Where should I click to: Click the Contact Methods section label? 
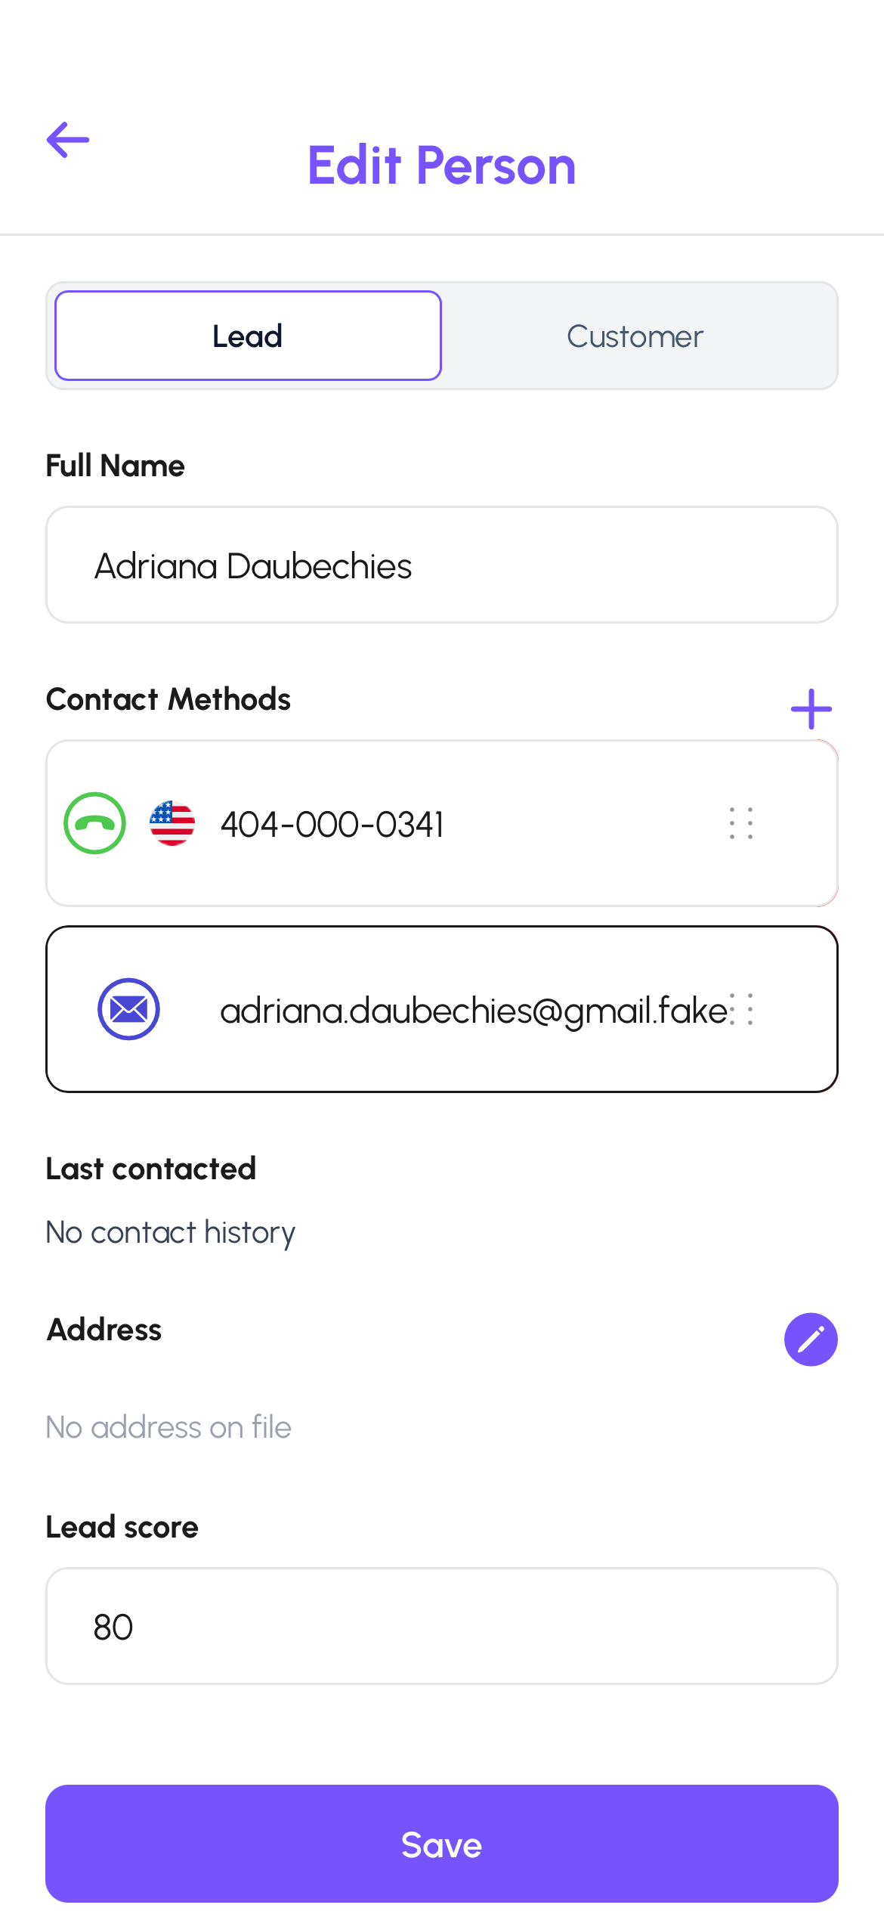click(168, 699)
